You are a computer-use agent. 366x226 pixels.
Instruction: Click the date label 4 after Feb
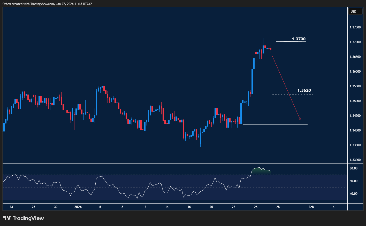[x=333, y=207]
